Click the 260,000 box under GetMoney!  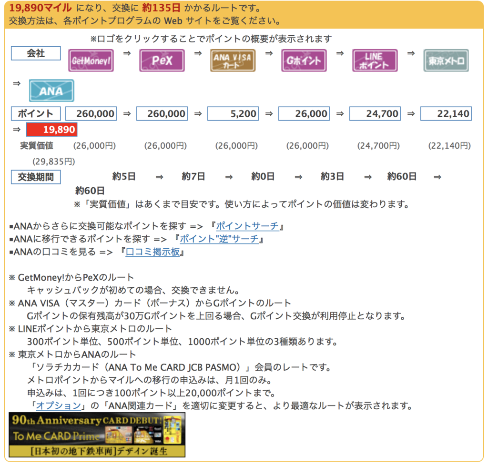(91, 113)
